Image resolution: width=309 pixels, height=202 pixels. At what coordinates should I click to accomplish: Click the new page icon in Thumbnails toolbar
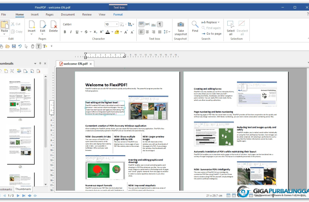6,71
